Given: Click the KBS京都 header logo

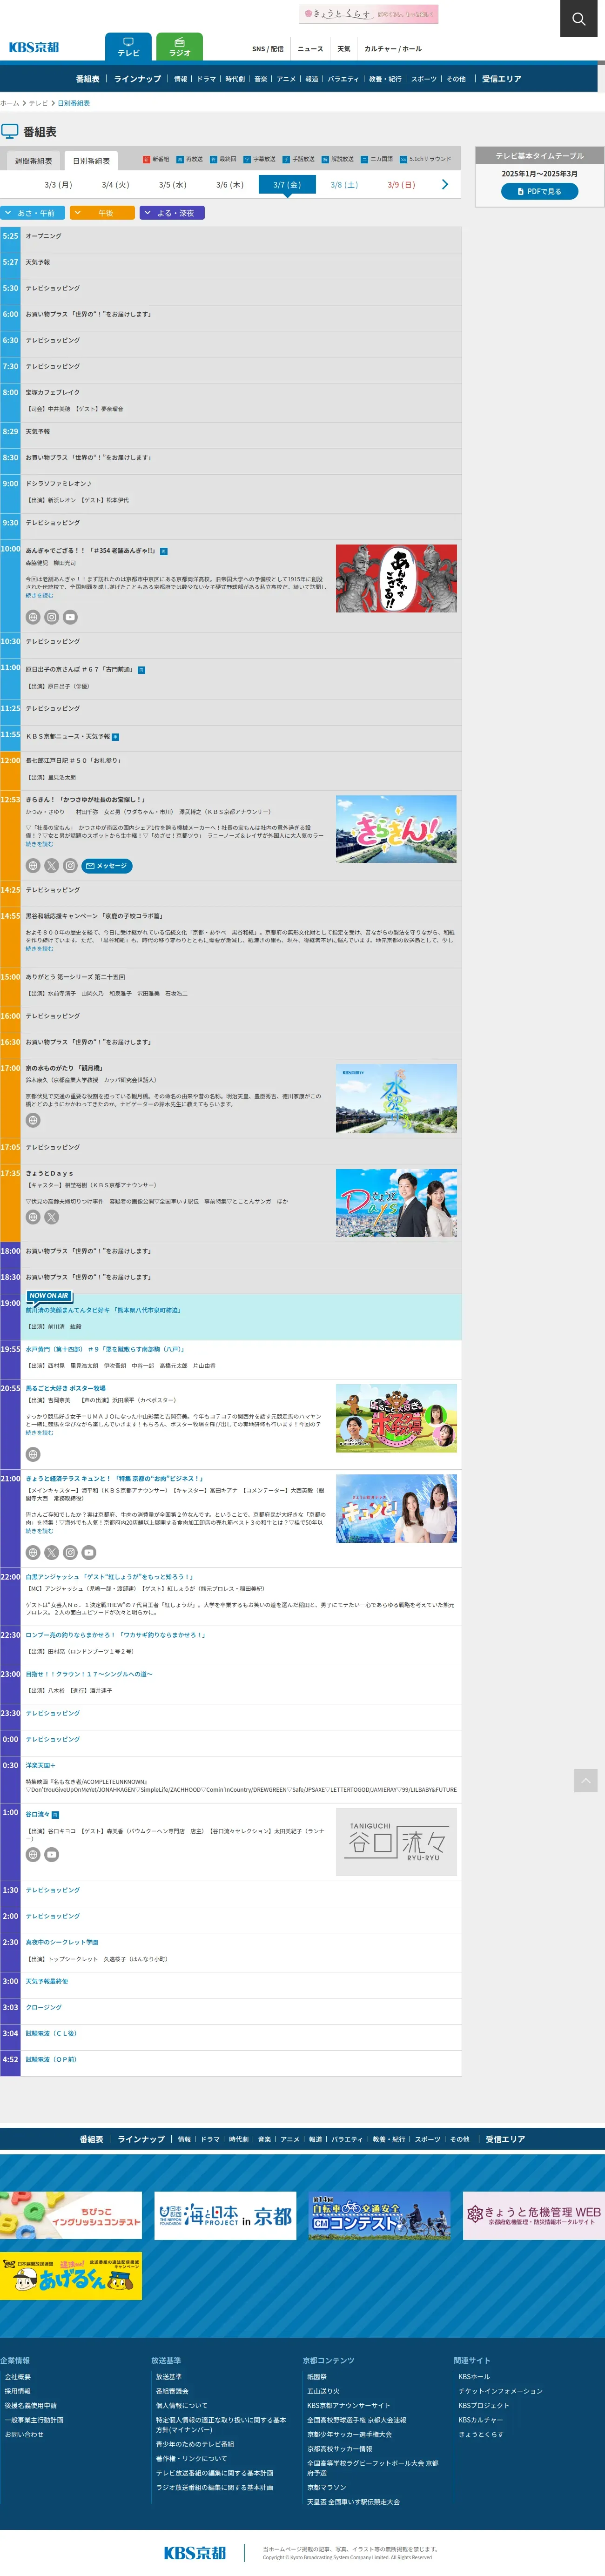Looking at the screenshot, I should [34, 47].
